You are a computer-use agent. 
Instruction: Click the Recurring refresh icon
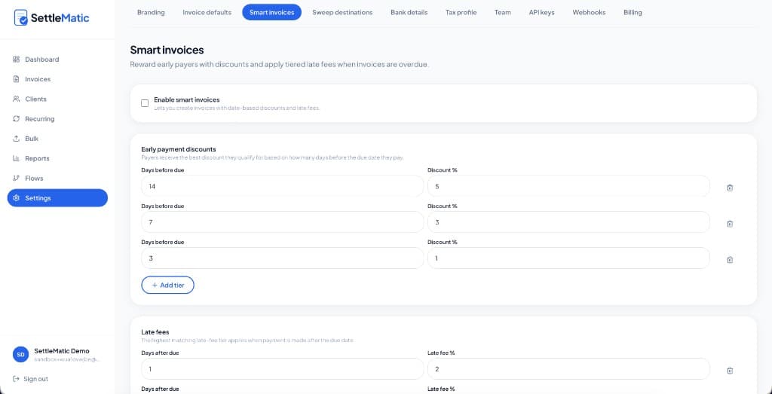click(x=16, y=118)
